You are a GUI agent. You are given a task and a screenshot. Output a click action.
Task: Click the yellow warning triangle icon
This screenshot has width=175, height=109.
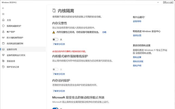click(x=54, y=32)
